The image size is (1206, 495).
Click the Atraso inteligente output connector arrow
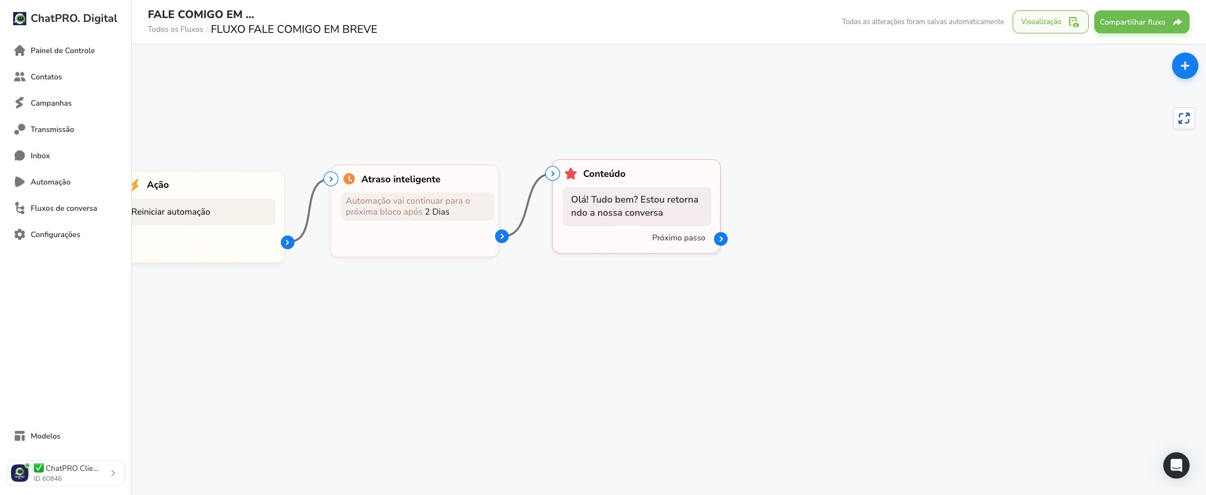(502, 236)
